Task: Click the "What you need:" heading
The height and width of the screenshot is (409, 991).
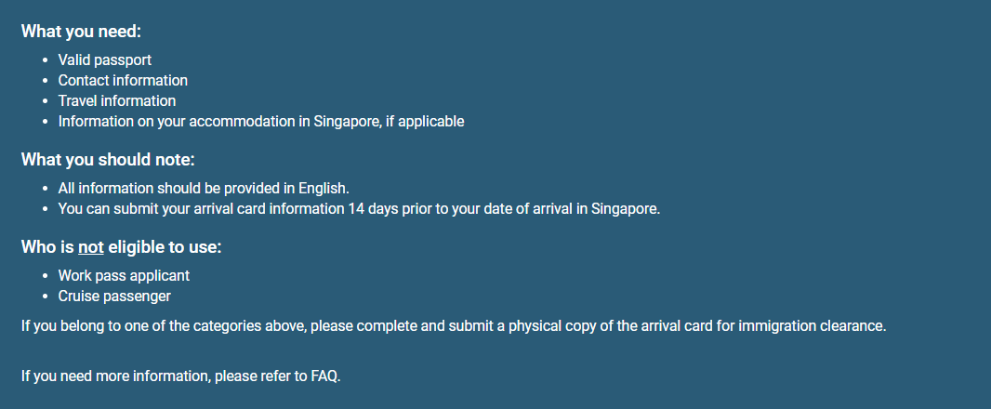Action: pyautogui.click(x=81, y=31)
